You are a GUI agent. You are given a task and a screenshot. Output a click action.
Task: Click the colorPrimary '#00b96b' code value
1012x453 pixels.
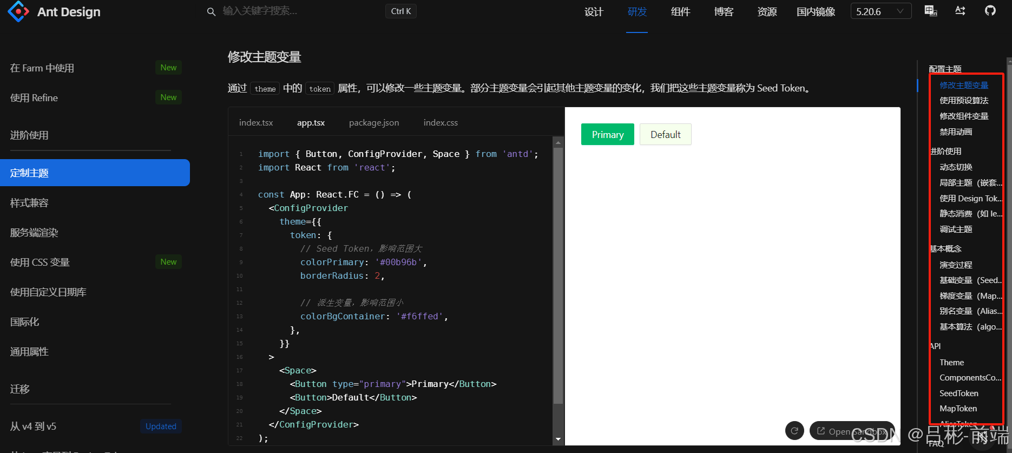[x=398, y=262]
